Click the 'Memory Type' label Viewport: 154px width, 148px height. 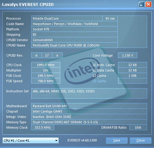(x=16, y=122)
